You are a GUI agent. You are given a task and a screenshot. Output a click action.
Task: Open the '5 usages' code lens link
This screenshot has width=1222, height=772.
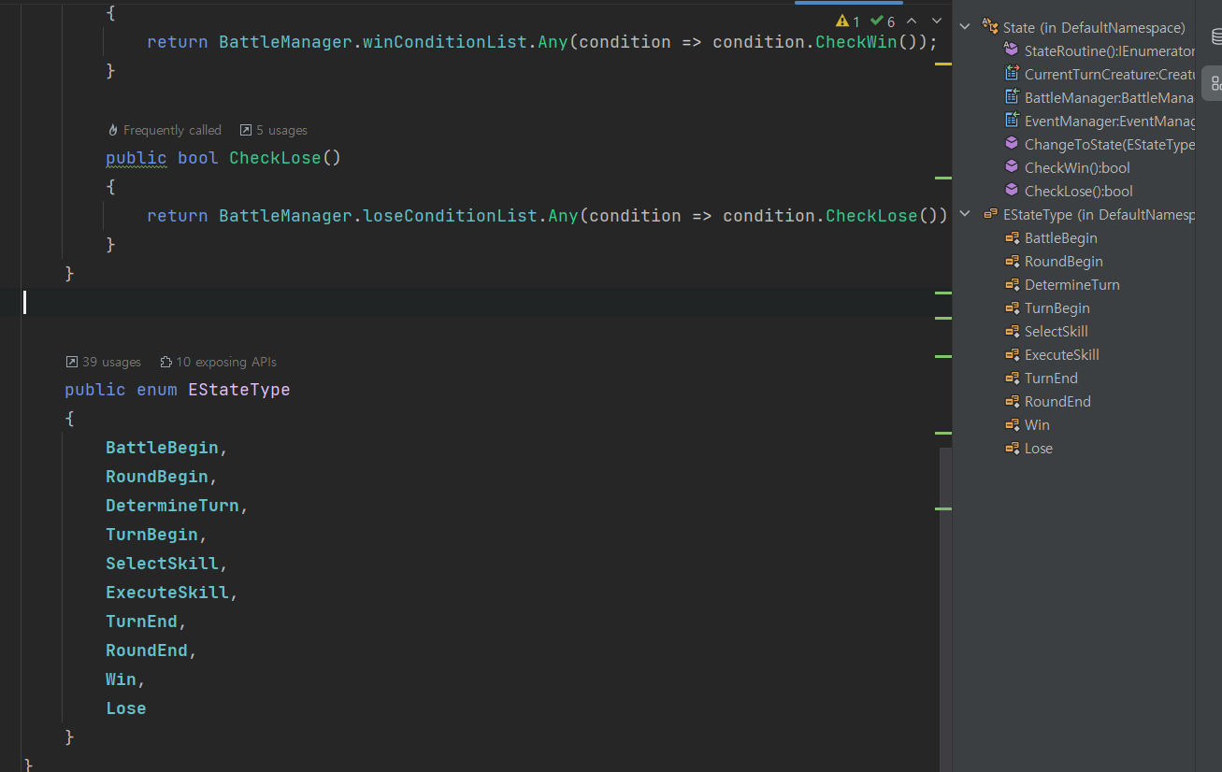coord(274,131)
